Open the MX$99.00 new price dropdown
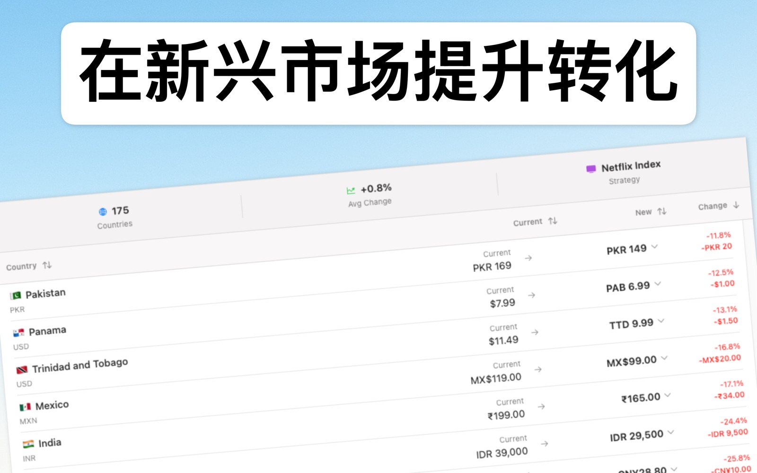 [664, 358]
